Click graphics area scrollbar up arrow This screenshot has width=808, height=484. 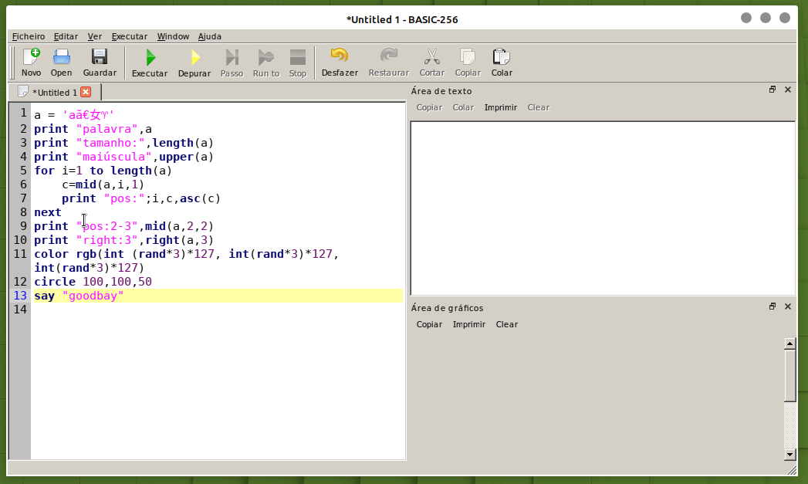pyautogui.click(x=790, y=344)
